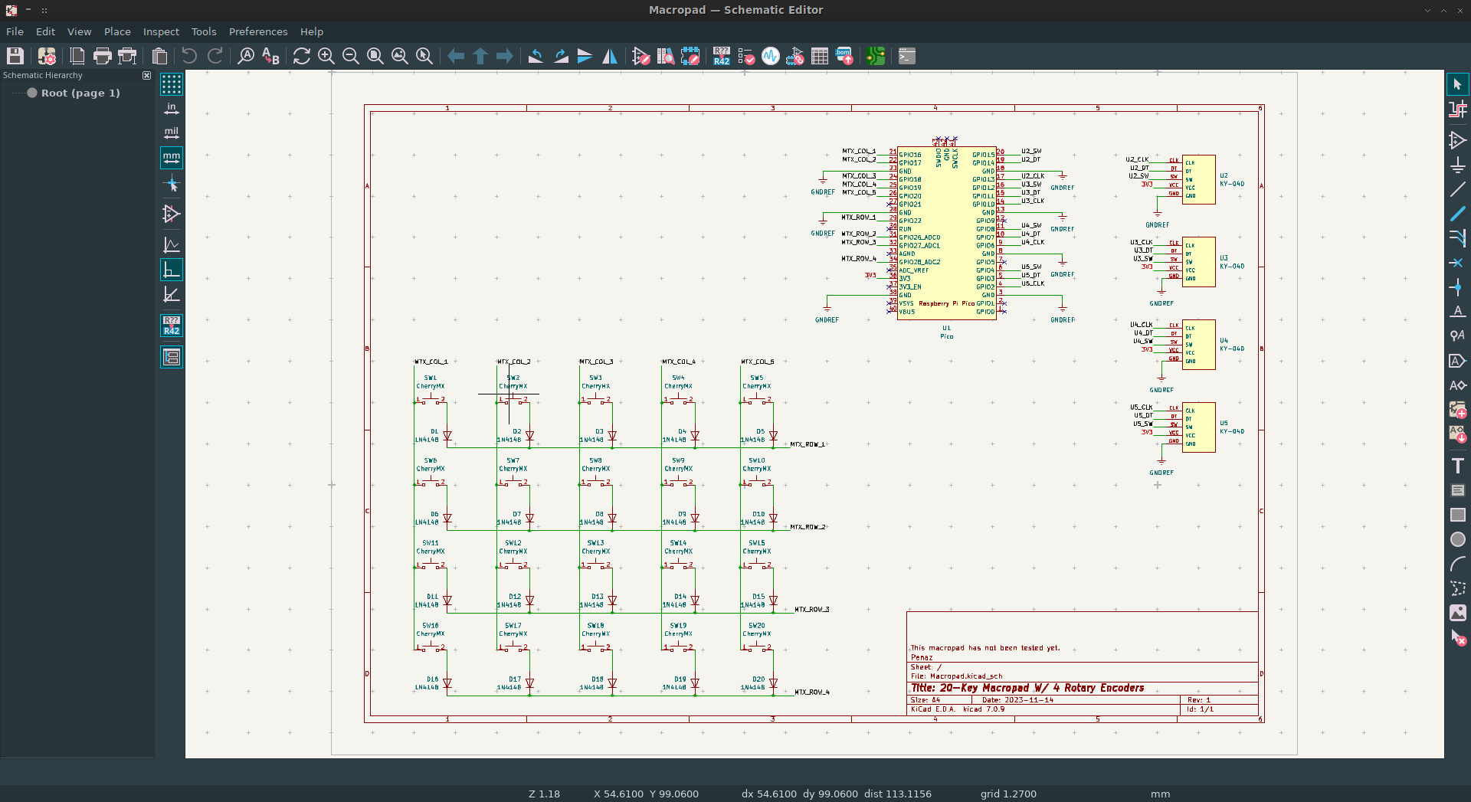Set 90-degree wire drawing mode
1471x802 pixels.
pyautogui.click(x=172, y=270)
